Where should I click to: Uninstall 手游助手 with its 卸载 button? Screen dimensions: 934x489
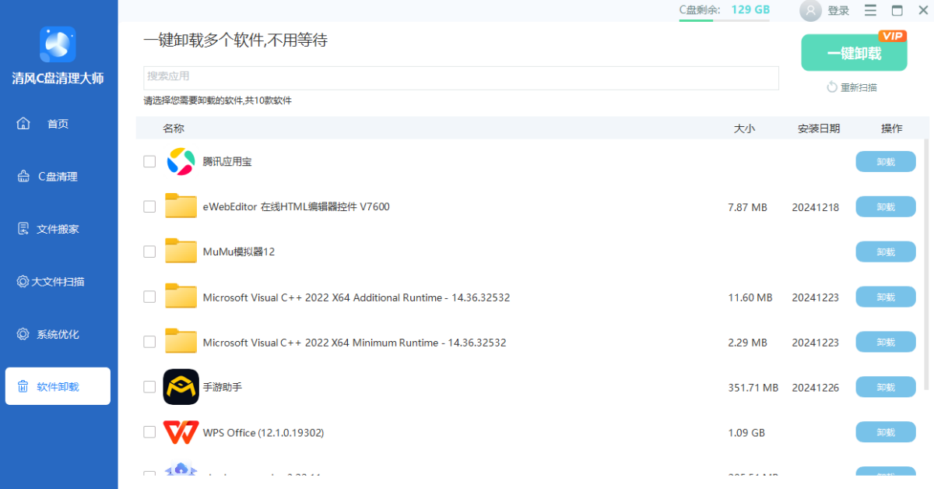(x=886, y=387)
